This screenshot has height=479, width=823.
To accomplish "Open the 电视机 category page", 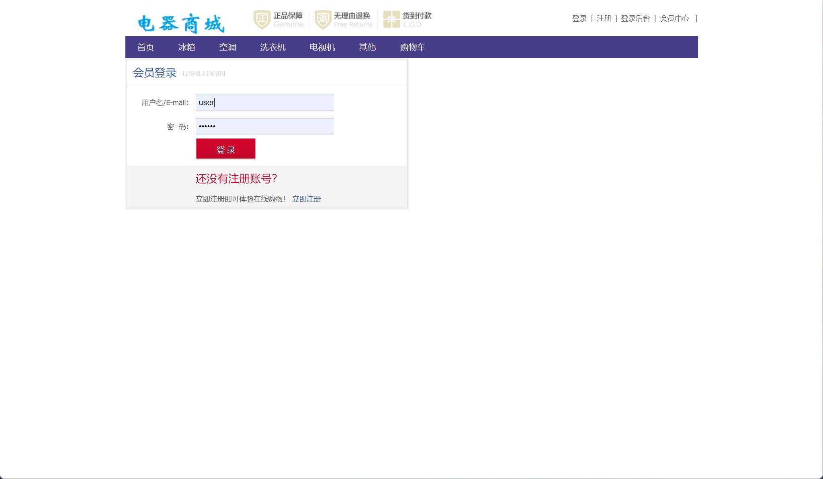I will click(322, 47).
